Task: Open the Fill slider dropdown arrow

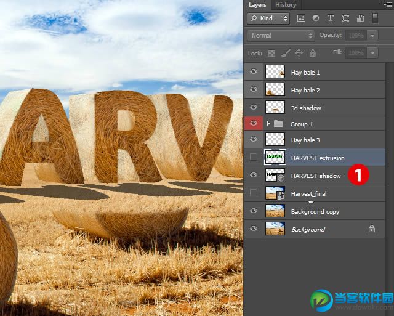Action: point(372,53)
